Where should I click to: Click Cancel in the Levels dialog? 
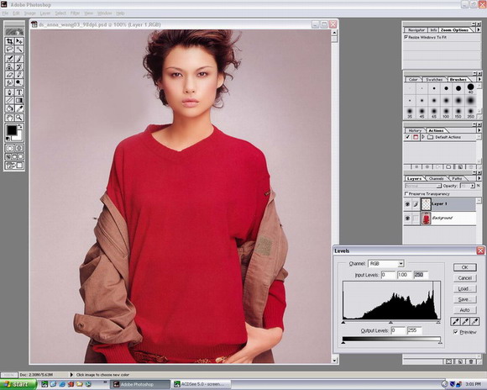[x=464, y=278]
